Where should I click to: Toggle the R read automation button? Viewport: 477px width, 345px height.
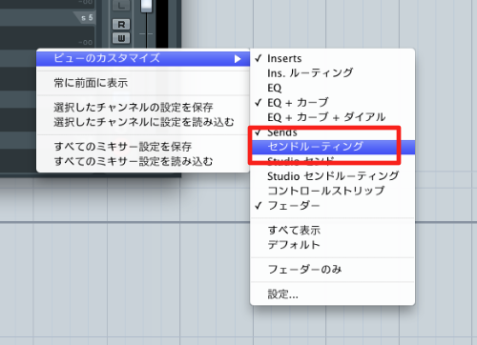[x=121, y=25]
